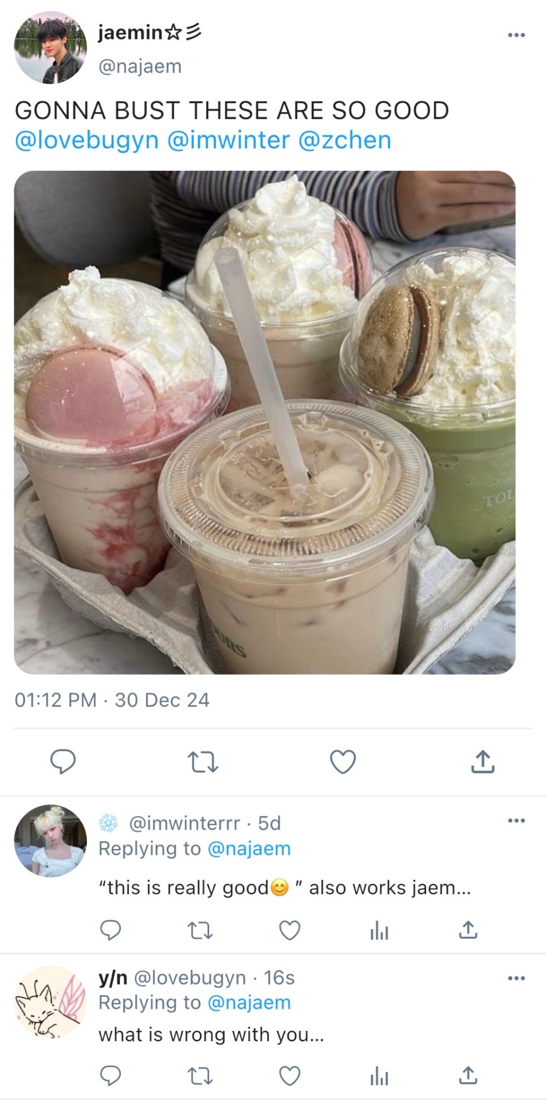Reply to @imwinterrr's comment

tap(111, 930)
